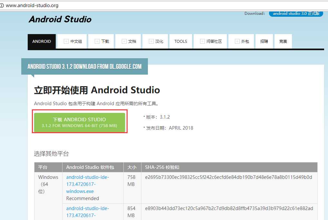Select the ANDROID tab

click(42, 41)
